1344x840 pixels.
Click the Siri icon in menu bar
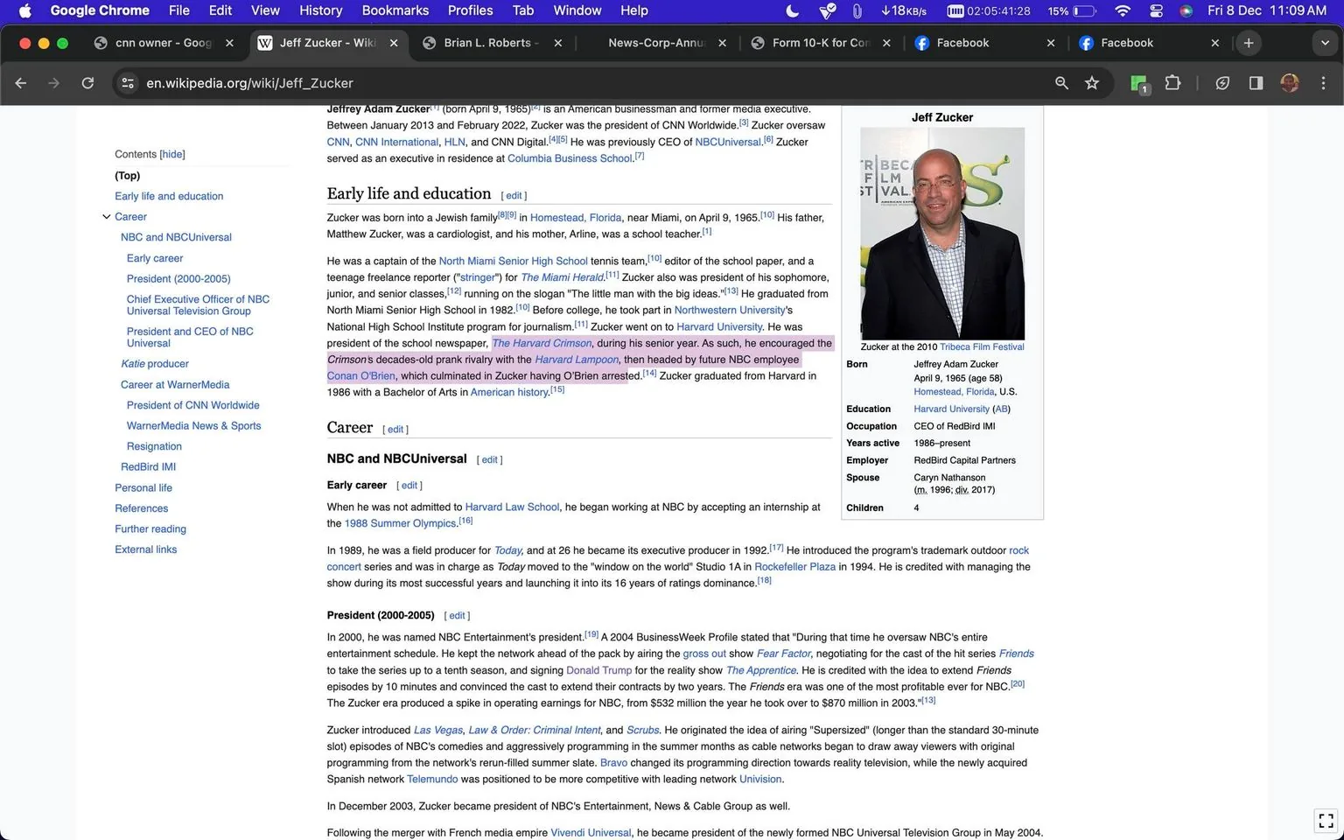click(1186, 10)
